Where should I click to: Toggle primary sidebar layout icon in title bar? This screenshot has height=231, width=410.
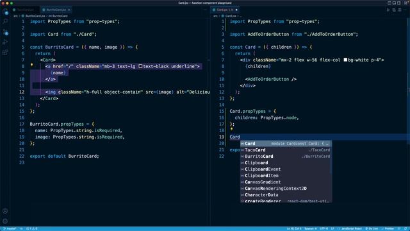(389, 3)
